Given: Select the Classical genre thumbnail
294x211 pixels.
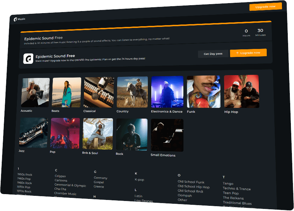Looking at the screenshot, I should 99,92.
